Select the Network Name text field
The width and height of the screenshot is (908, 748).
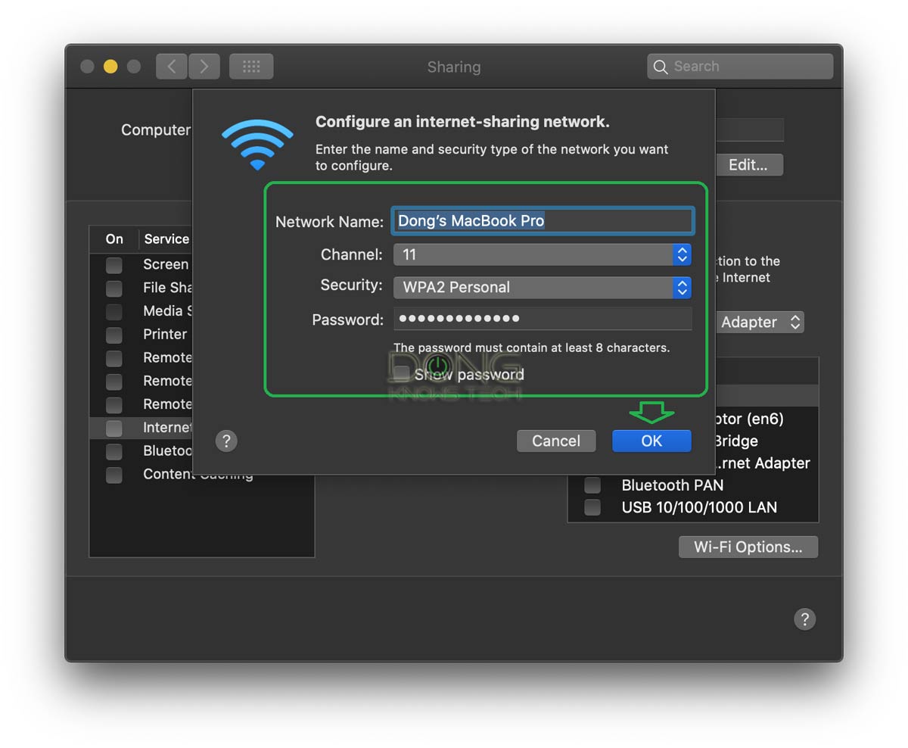(543, 220)
